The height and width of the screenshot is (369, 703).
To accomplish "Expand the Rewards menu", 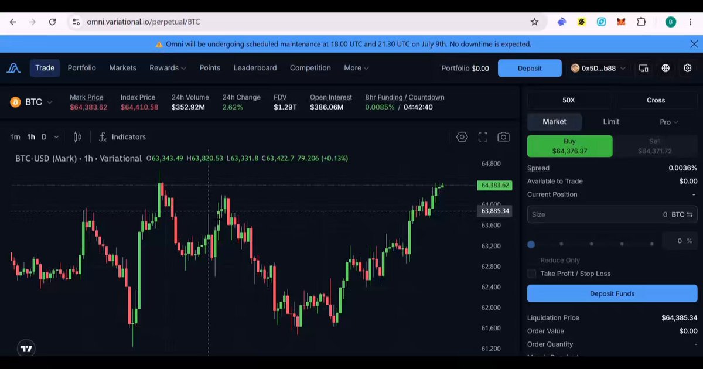I will tap(168, 68).
